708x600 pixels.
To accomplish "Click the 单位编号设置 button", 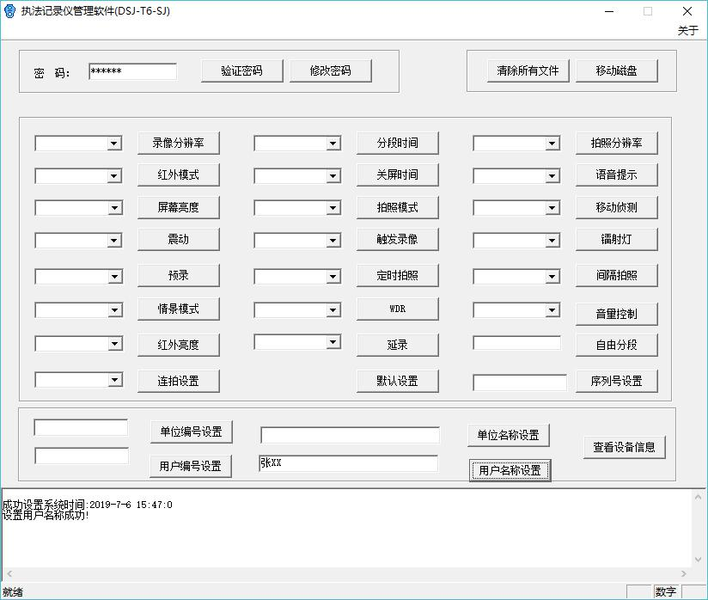I will tap(191, 432).
